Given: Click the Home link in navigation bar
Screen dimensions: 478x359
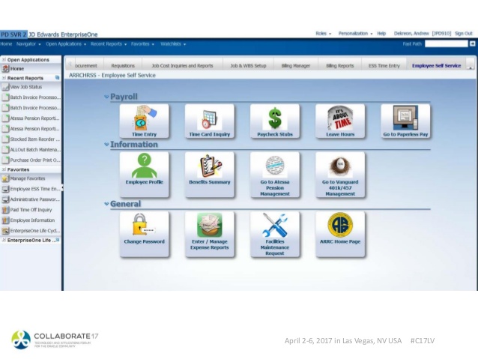Looking at the screenshot, I should (6, 44).
